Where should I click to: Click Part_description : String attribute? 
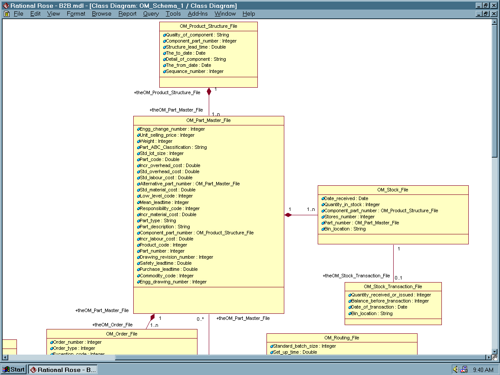coord(163,227)
